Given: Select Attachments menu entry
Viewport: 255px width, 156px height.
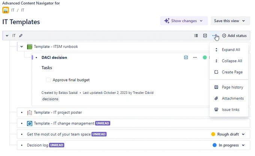Looking at the screenshot, I should click(x=229, y=98).
